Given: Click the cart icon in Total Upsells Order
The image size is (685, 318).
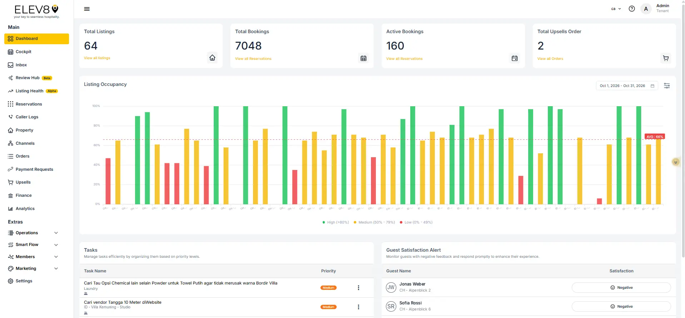Looking at the screenshot, I should (666, 58).
